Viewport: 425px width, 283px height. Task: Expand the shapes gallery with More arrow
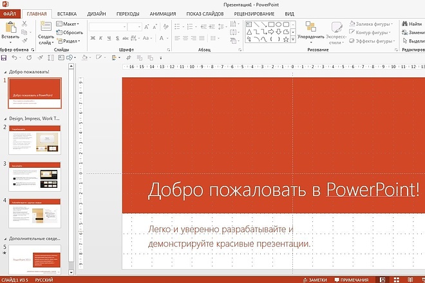pyautogui.click(x=293, y=39)
